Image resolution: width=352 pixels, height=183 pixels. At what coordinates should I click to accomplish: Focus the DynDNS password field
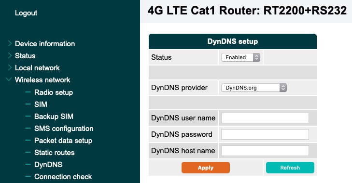pyautogui.click(x=265, y=134)
